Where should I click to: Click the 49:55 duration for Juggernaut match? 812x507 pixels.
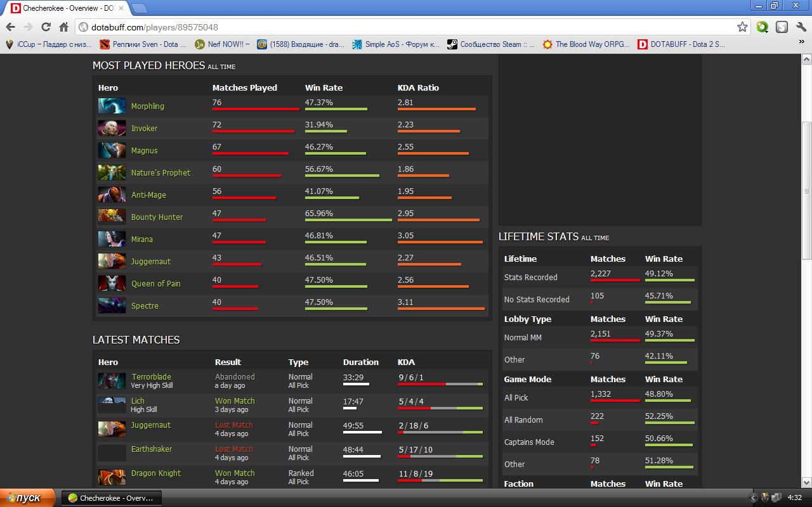(x=353, y=425)
